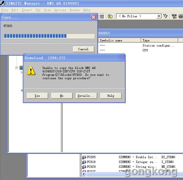Click the SIMATIC Manager title bar icon
The image size is (183, 180).
pos(3,3)
